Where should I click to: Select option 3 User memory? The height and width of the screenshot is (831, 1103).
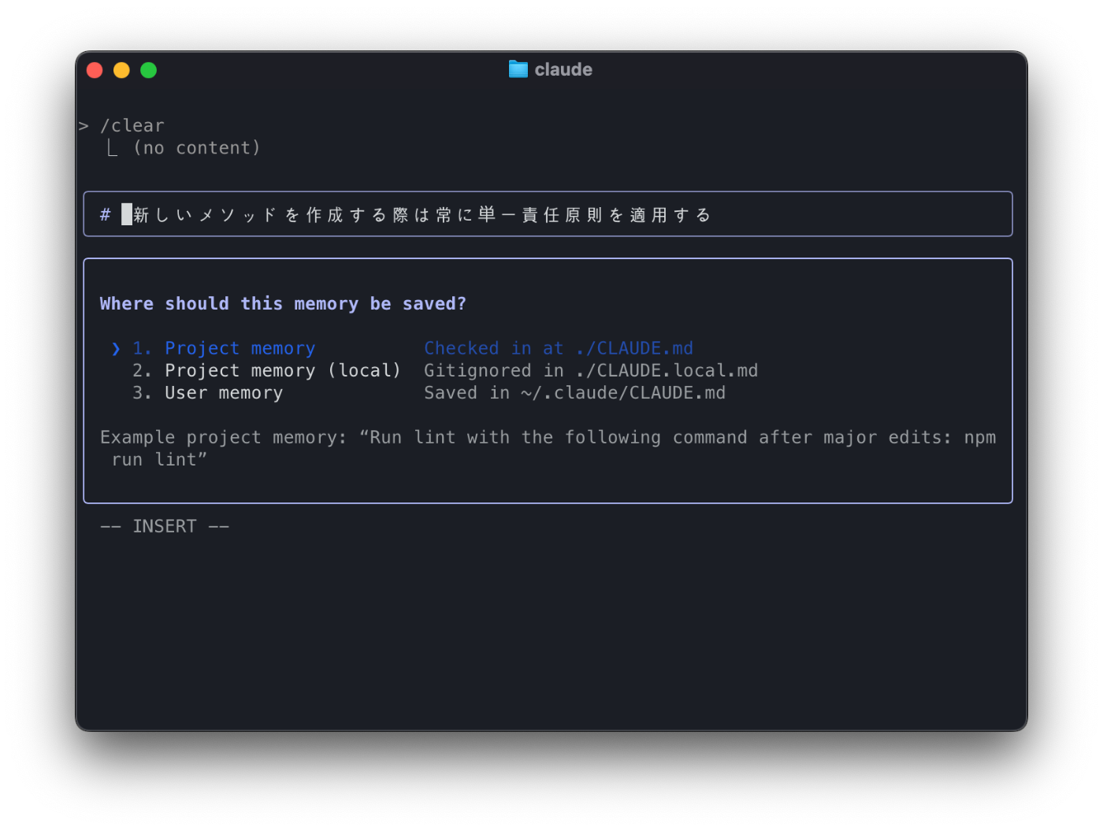207,393
